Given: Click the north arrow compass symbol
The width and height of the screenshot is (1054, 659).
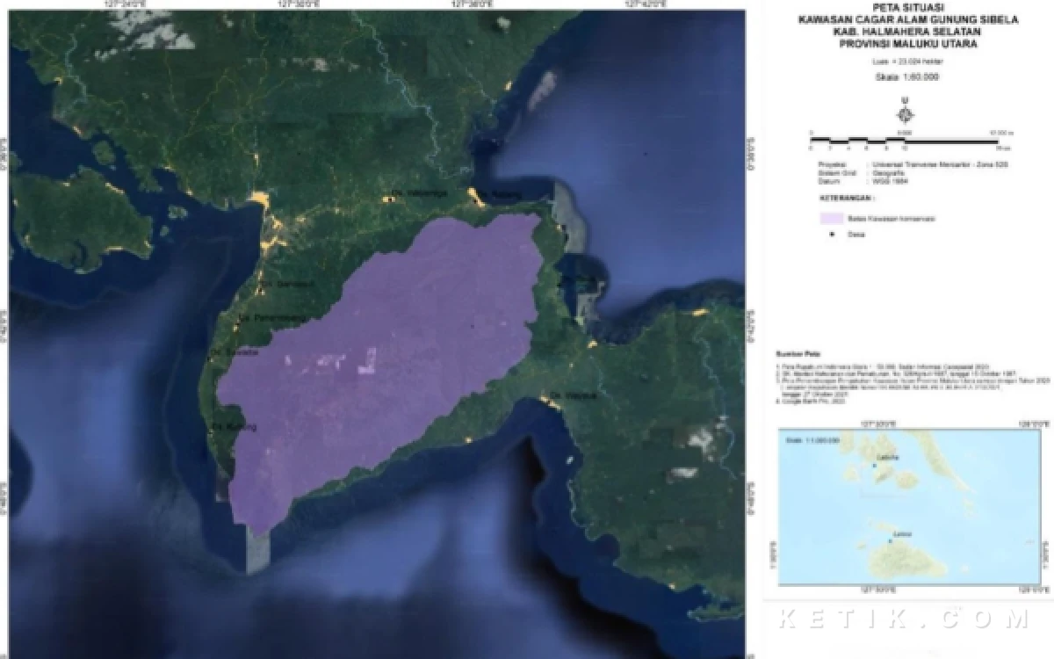Looking at the screenshot, I should click(x=906, y=113).
